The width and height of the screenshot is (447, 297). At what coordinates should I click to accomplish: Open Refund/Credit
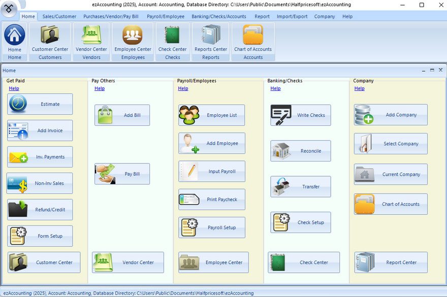40,210
